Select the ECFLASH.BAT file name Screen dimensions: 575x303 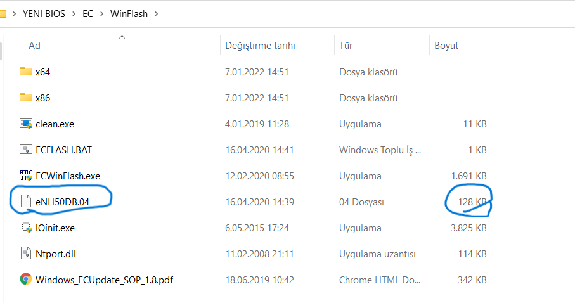63,150
